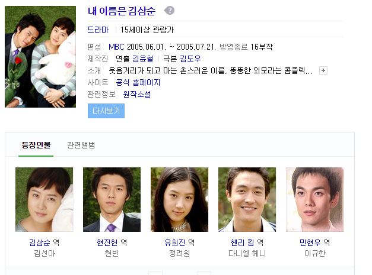Click the help question mark icon

click(x=169, y=11)
